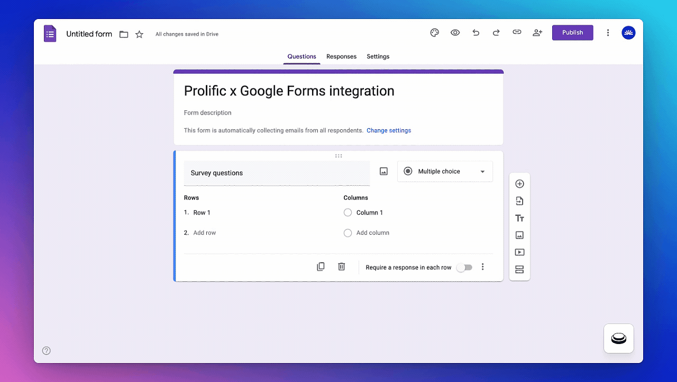The image size is (677, 382).
Task: Preview the form with eye icon
Action: click(455, 33)
